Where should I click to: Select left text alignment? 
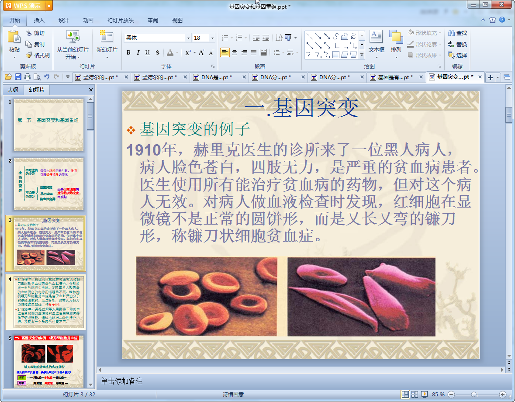point(225,52)
